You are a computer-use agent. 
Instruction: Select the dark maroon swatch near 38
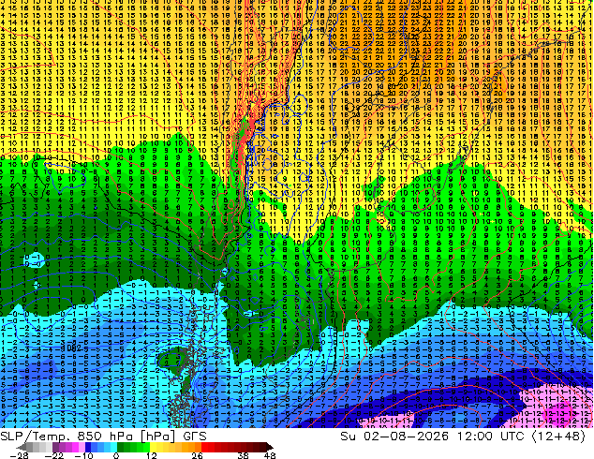pos(244,447)
